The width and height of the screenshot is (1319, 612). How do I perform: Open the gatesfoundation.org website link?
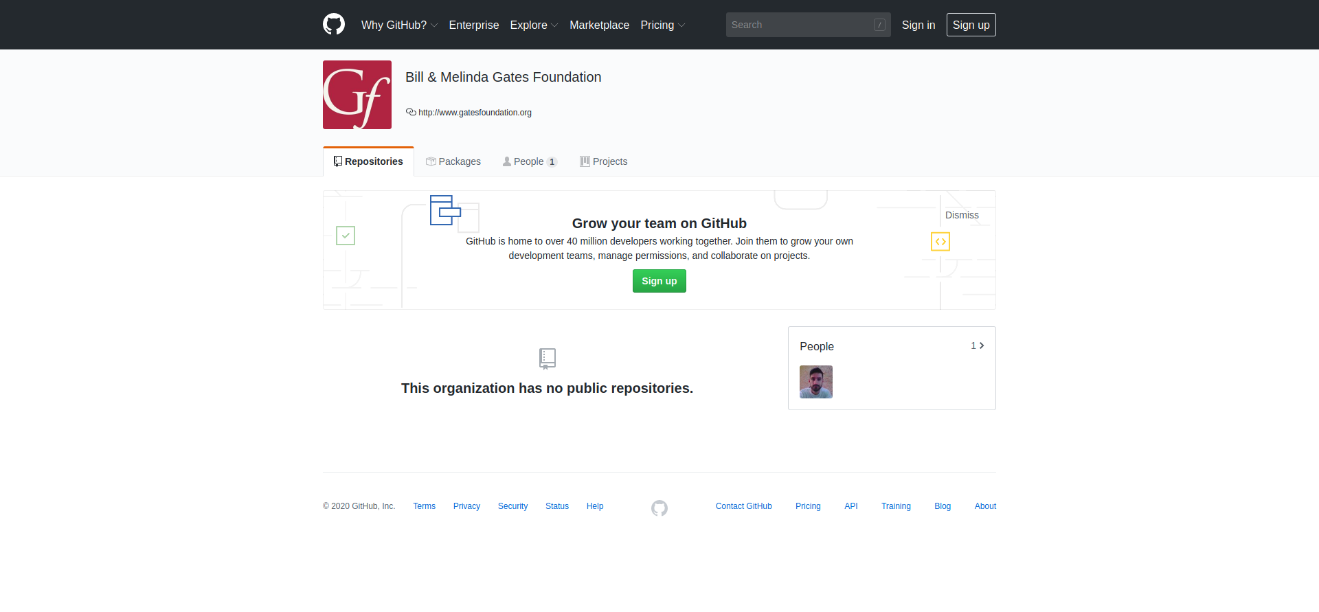coord(475,113)
